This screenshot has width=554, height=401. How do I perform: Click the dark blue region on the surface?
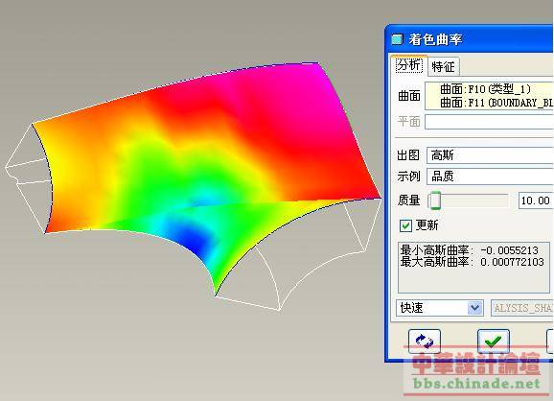pyautogui.click(x=194, y=239)
